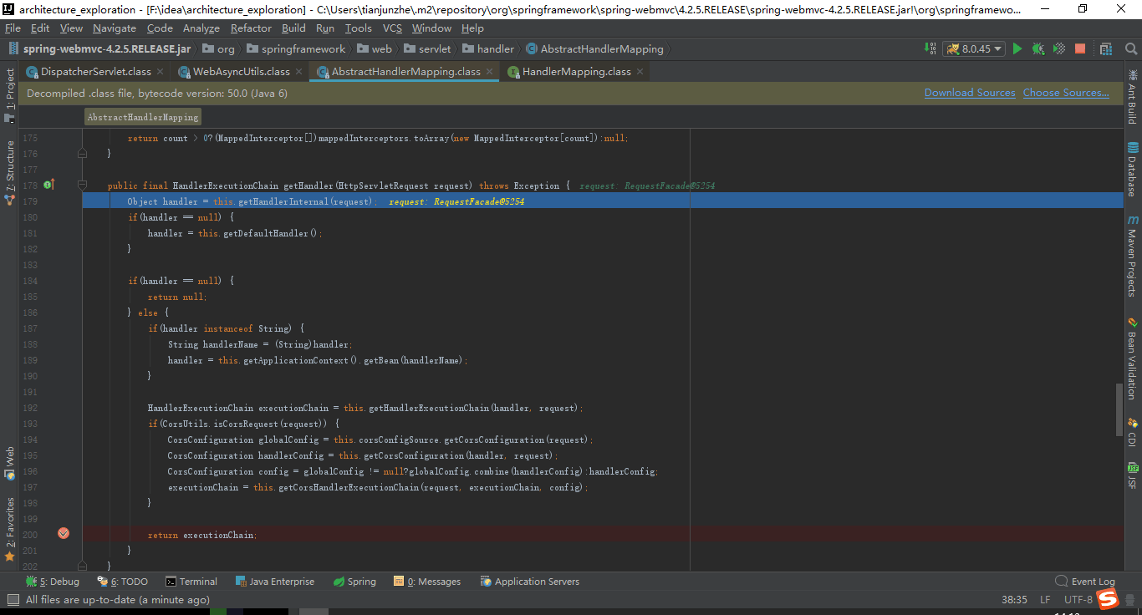Open search everywhere with the magnifier icon
1142x615 pixels.
[1130, 49]
